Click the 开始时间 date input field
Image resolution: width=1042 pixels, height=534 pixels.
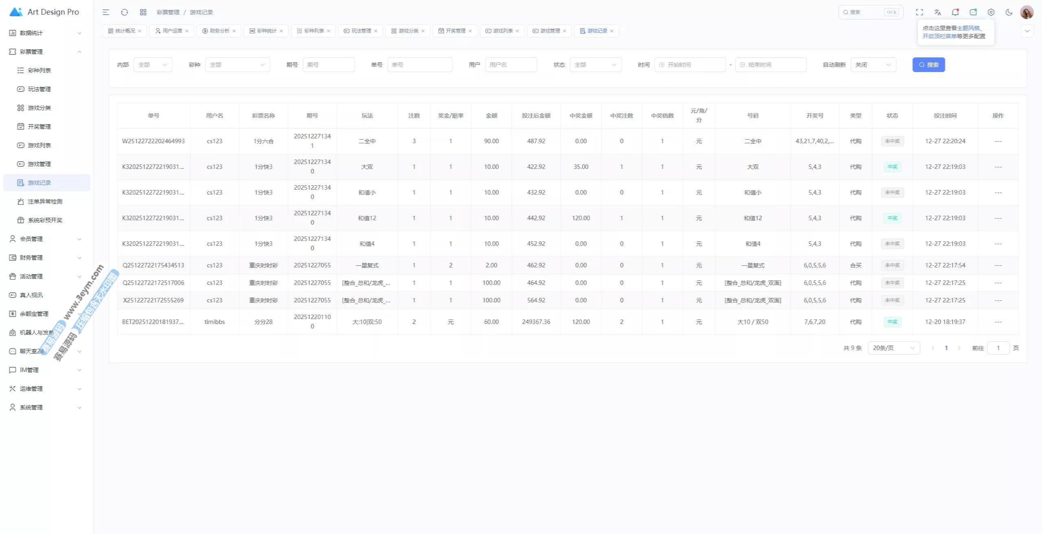(x=690, y=65)
